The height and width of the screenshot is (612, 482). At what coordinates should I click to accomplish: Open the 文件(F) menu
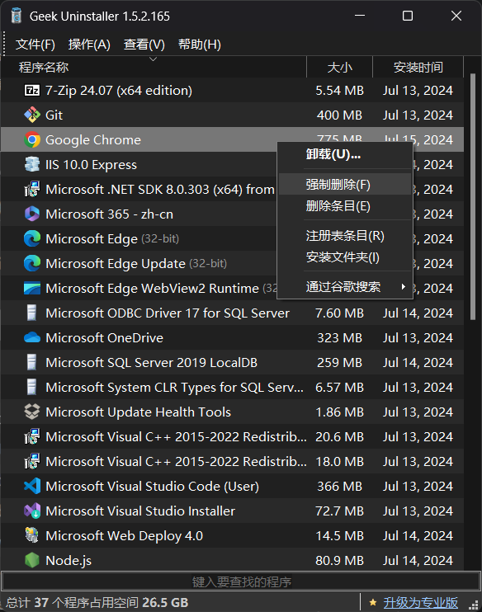(x=35, y=45)
